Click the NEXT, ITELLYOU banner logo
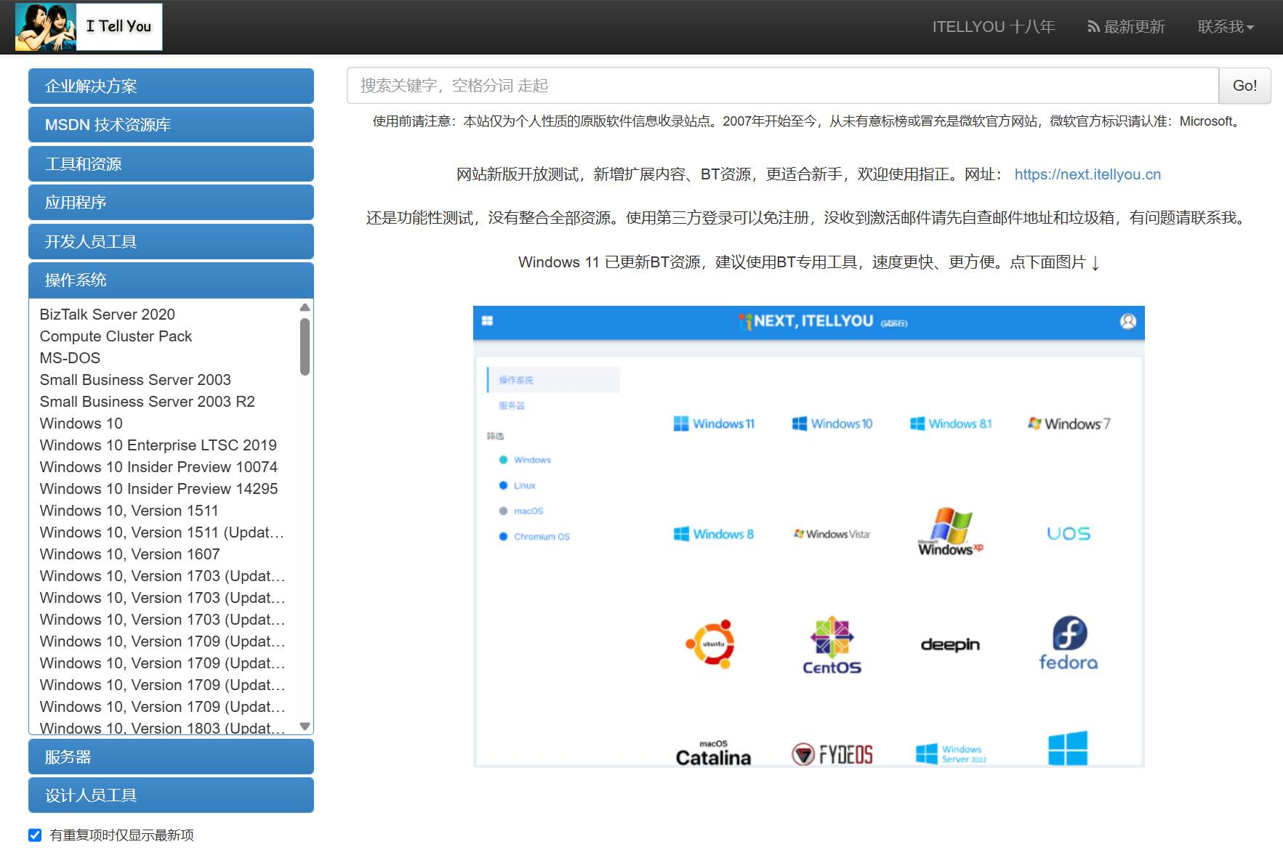 click(x=822, y=321)
